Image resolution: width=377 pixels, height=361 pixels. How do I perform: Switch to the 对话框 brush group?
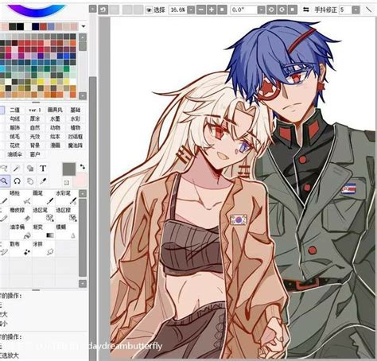pos(76,137)
